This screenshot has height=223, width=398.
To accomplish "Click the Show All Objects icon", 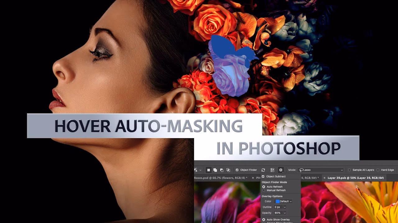I will [272, 170].
